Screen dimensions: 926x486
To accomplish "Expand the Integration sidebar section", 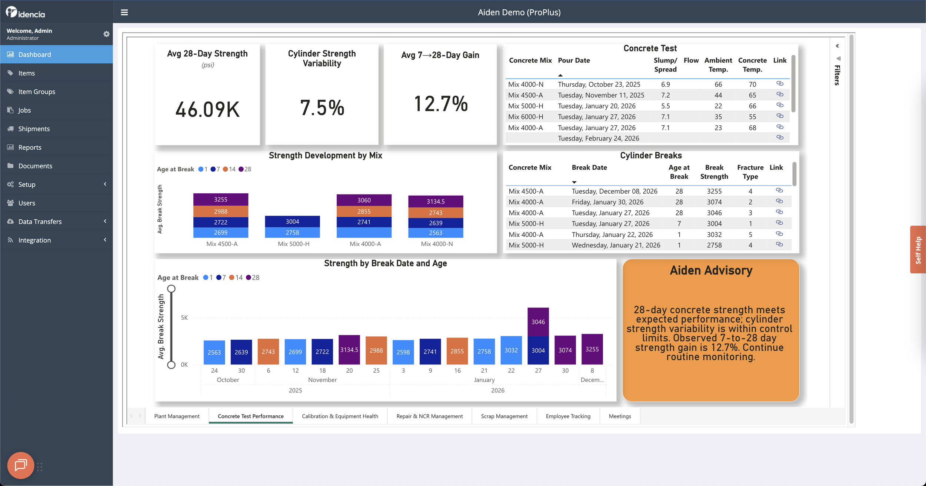I will coord(56,240).
